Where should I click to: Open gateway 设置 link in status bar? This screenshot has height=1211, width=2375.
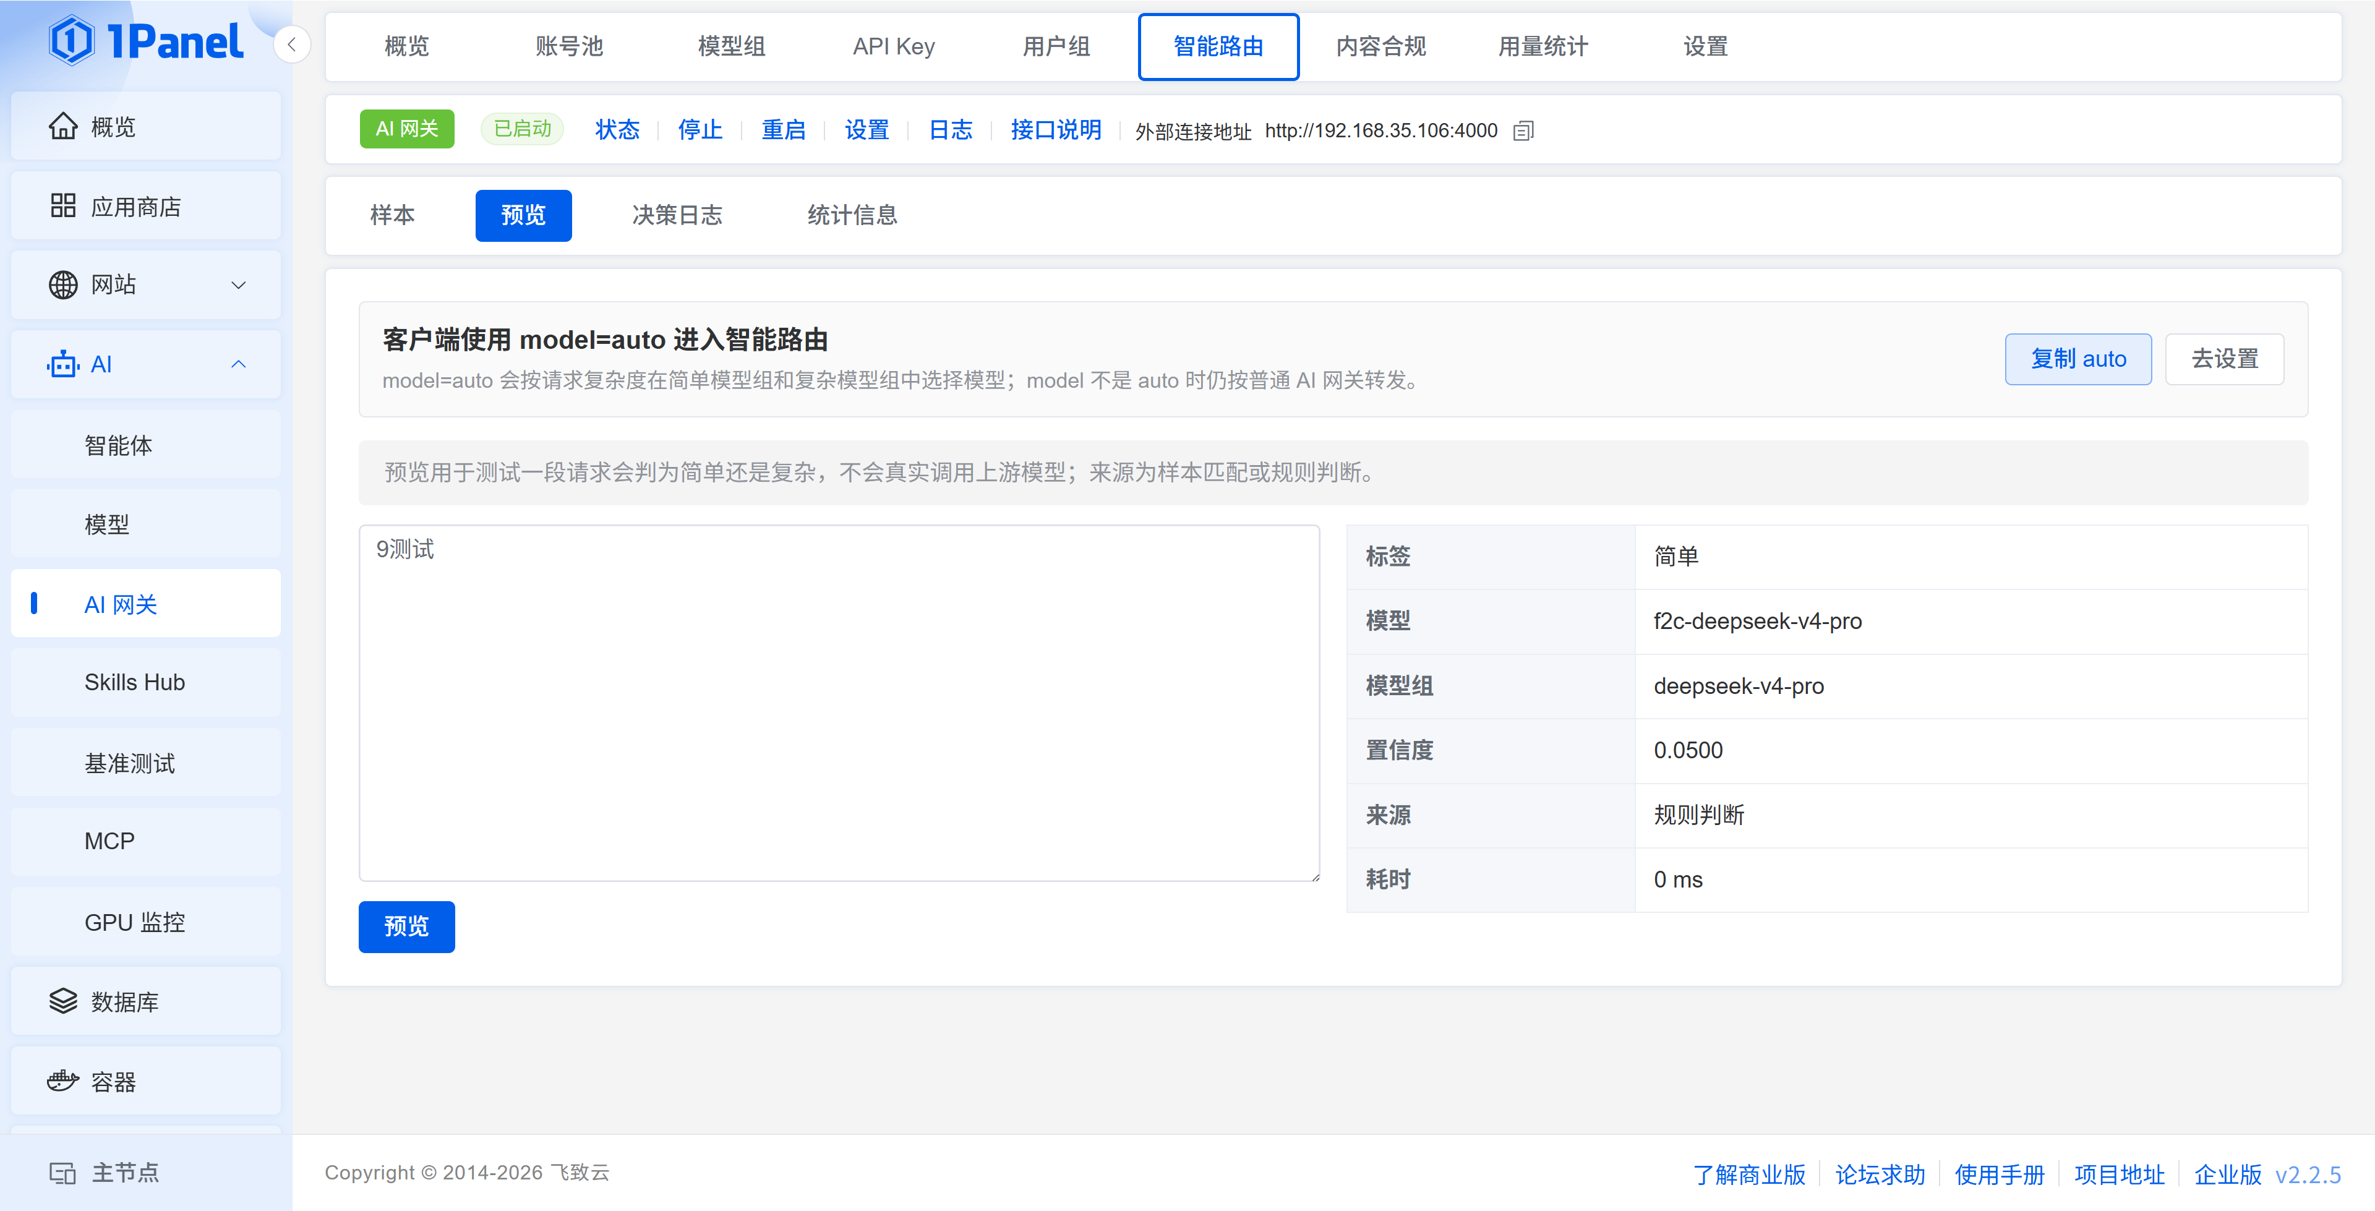pos(867,130)
